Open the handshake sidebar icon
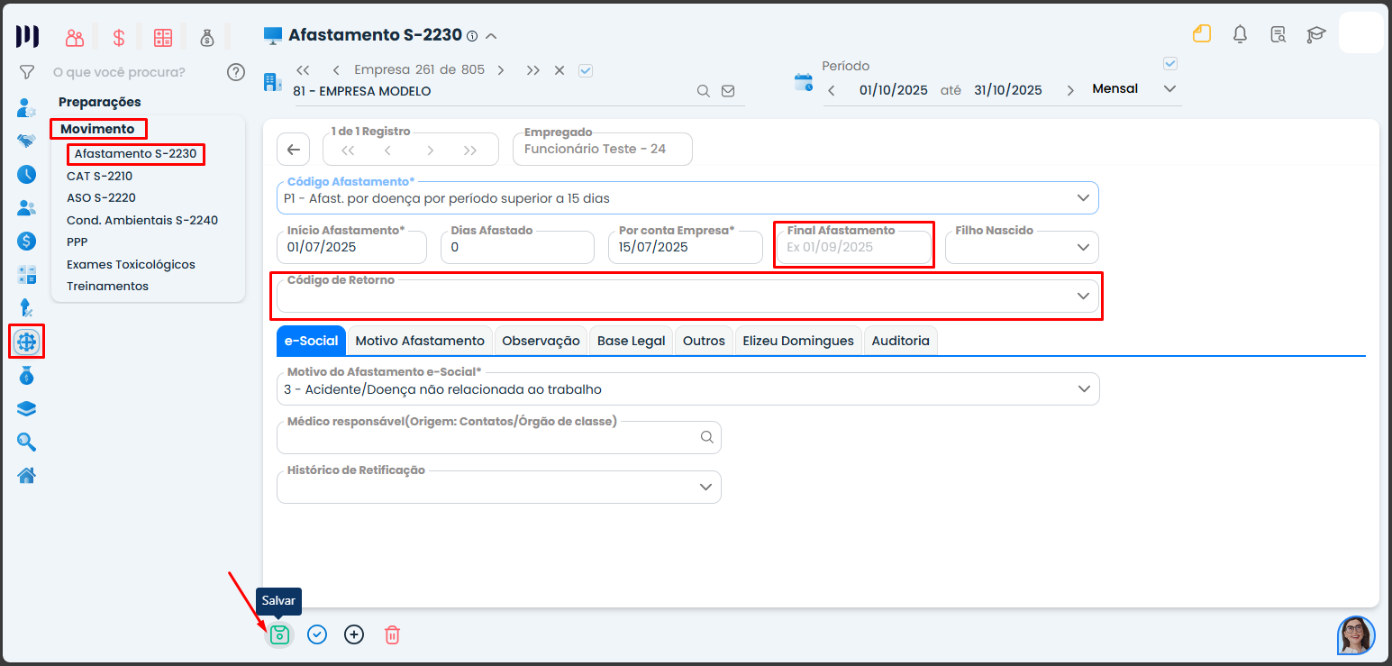The image size is (1392, 666). tap(27, 141)
